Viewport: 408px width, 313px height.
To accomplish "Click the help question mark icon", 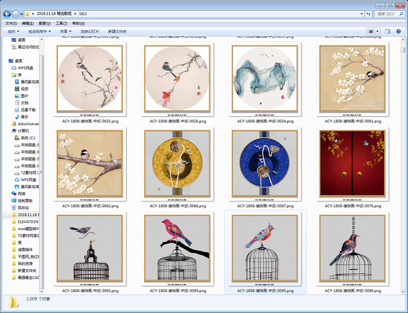I will (398, 31).
